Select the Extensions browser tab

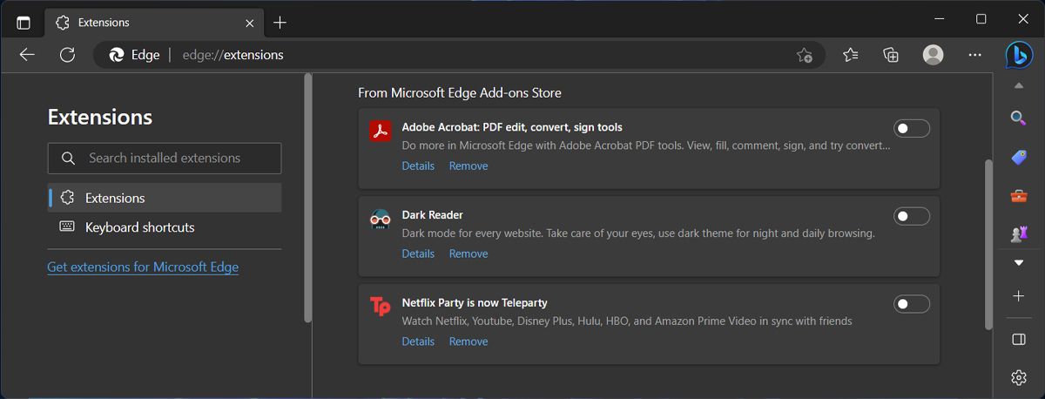coord(153,23)
